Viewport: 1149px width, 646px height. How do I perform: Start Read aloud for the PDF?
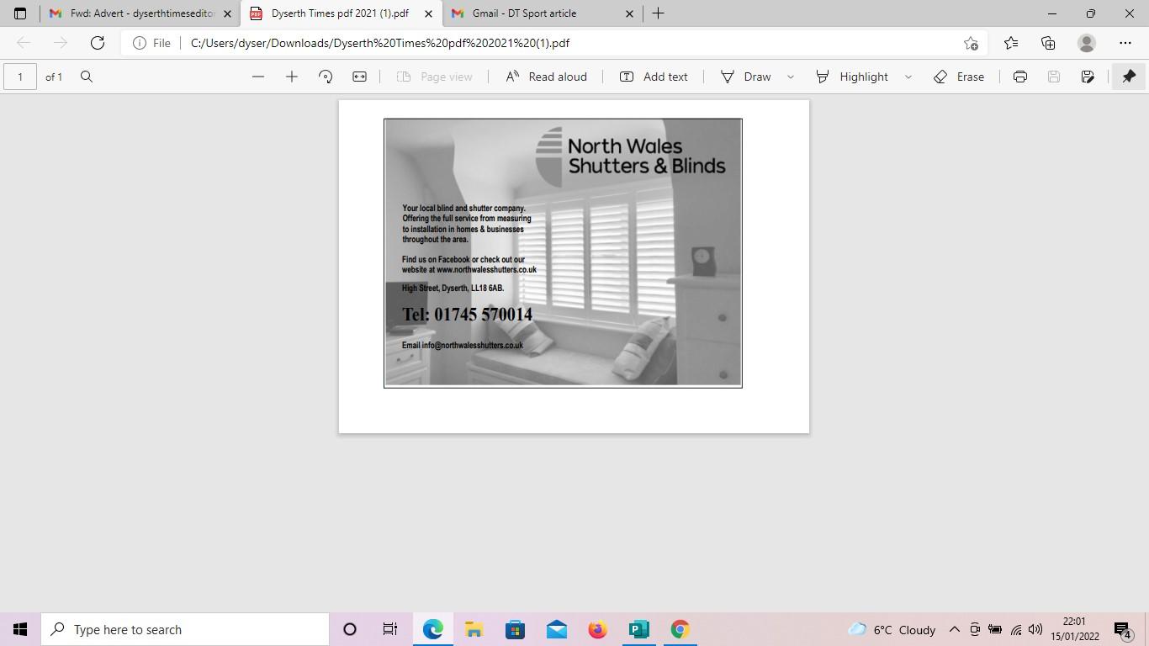coord(546,77)
